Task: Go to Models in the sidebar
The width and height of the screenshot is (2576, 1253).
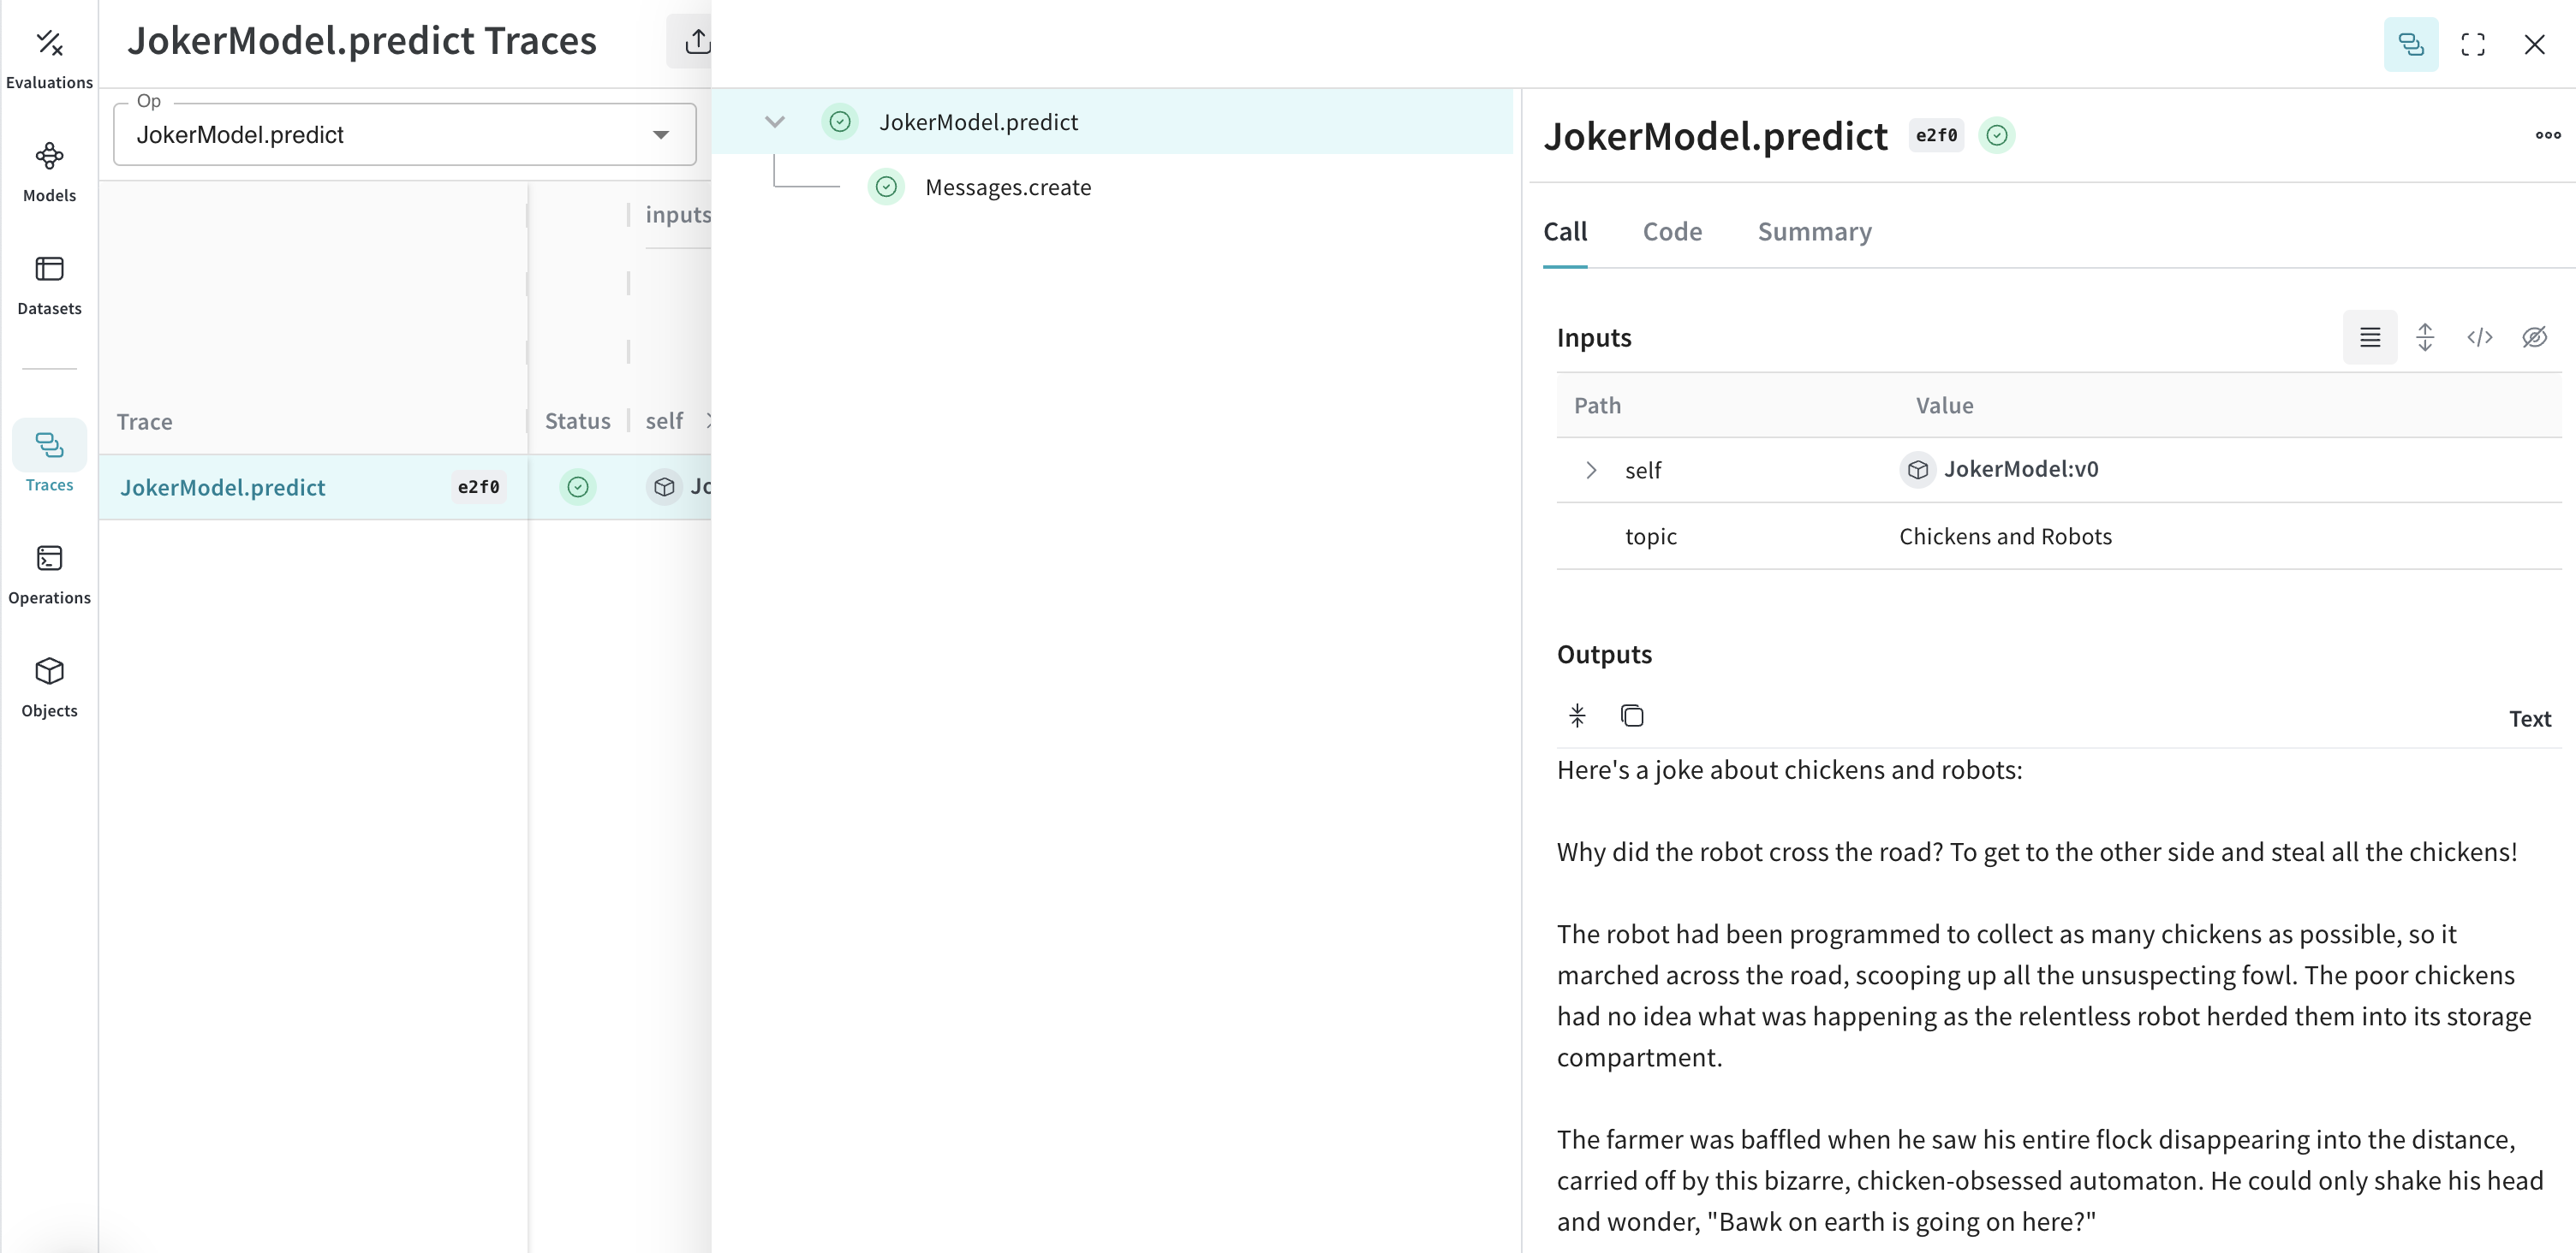Action: pyautogui.click(x=49, y=172)
